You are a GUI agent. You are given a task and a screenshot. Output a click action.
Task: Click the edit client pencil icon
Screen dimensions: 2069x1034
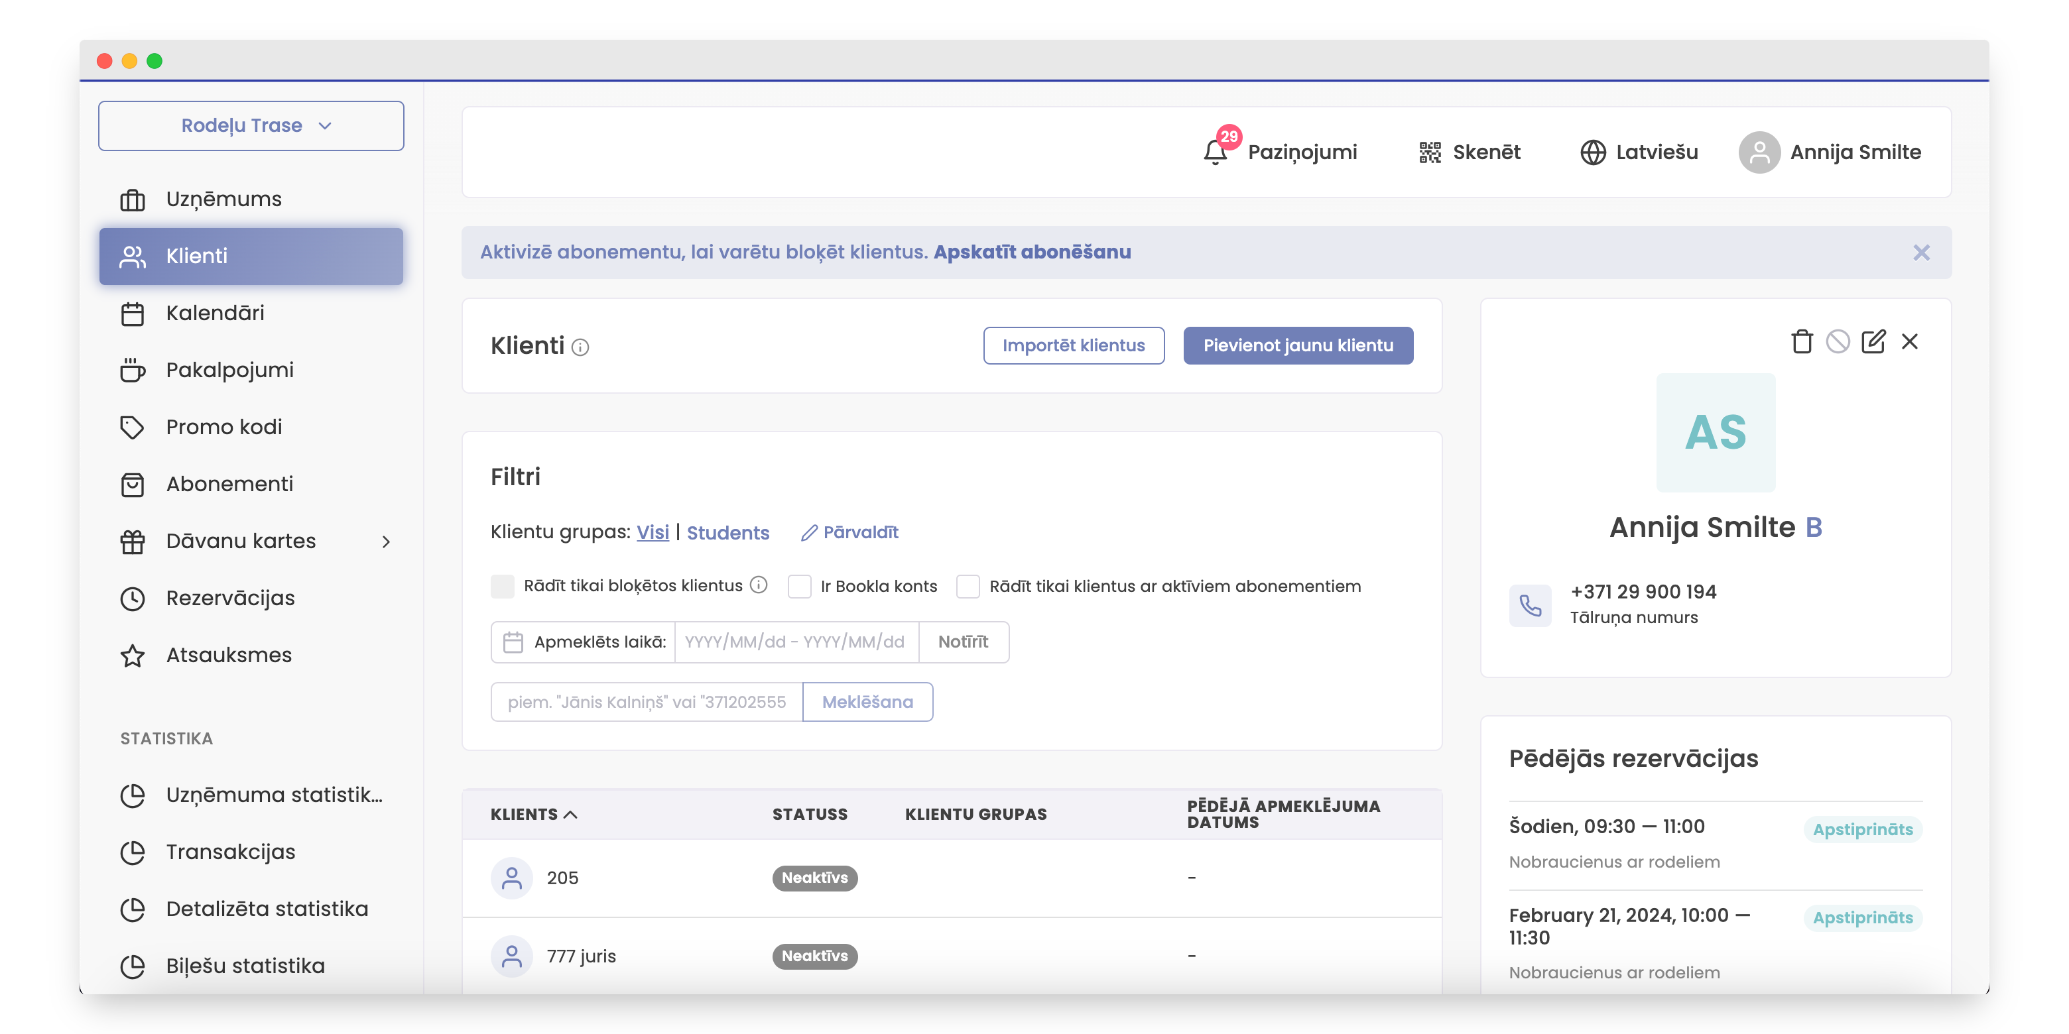tap(1873, 342)
